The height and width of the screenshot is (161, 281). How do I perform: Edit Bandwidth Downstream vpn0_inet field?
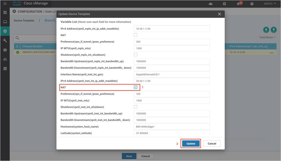pos(172,120)
